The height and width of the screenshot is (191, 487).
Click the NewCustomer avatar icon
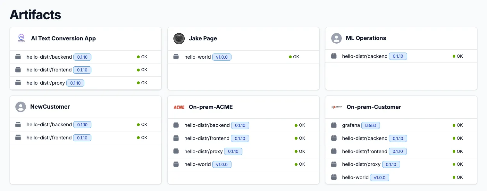(21, 107)
